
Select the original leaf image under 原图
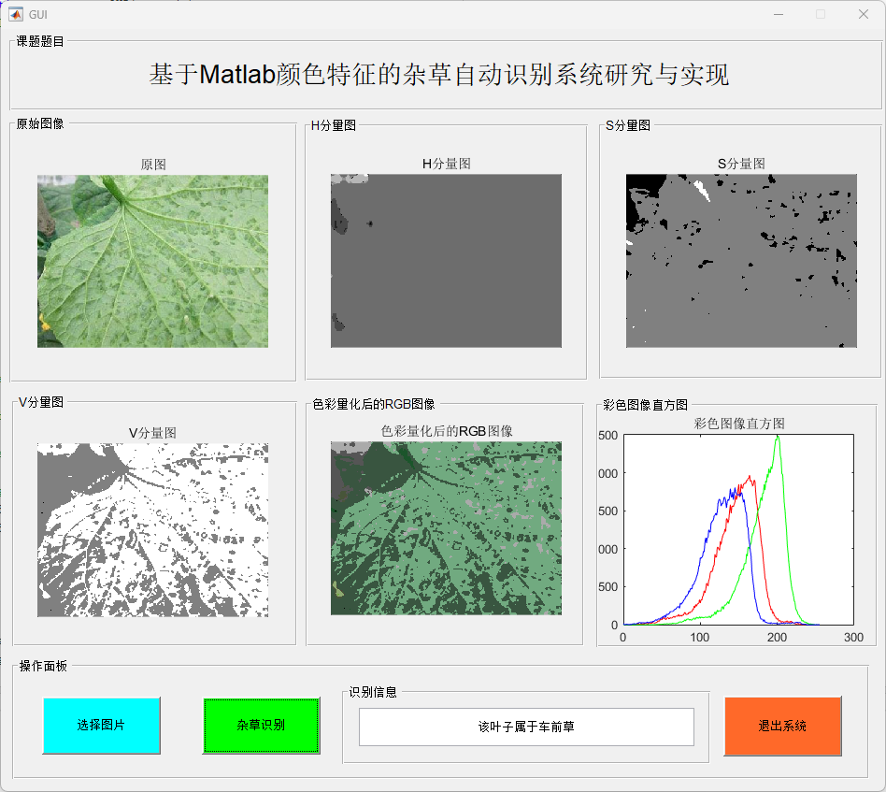(x=152, y=261)
